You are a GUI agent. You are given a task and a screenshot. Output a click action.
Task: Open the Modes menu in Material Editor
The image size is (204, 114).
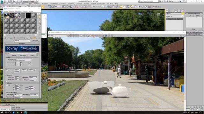(6, 11)
